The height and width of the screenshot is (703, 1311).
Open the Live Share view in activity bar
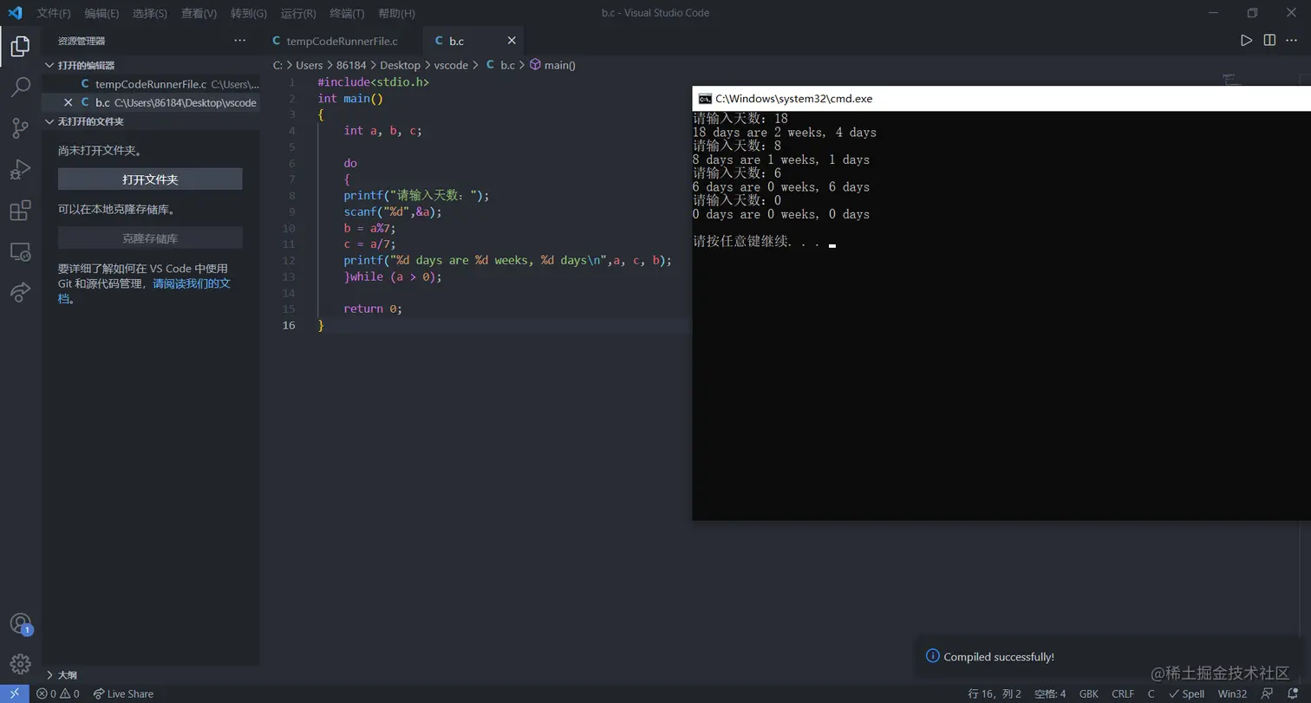(x=20, y=293)
